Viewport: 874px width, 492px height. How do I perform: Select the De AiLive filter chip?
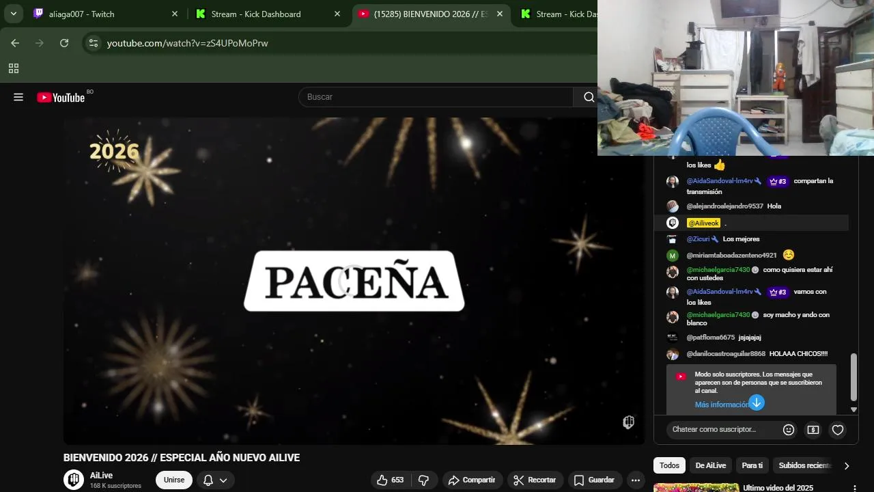[710, 465]
